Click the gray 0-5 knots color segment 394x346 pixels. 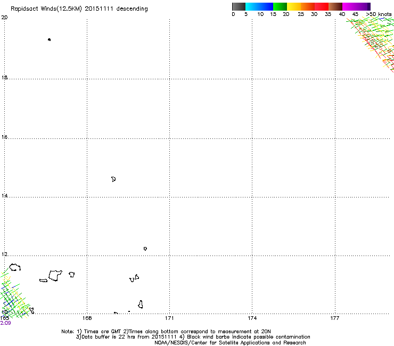pyautogui.click(x=239, y=6)
